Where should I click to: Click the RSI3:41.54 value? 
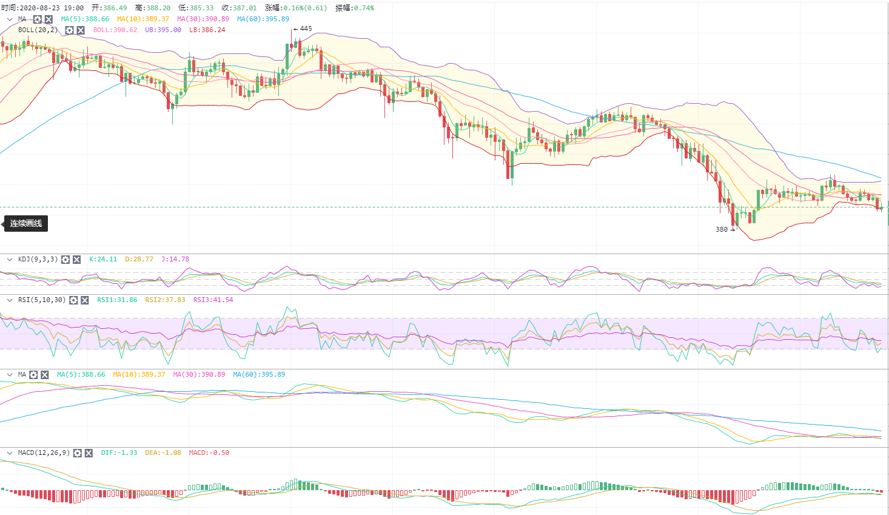(213, 300)
